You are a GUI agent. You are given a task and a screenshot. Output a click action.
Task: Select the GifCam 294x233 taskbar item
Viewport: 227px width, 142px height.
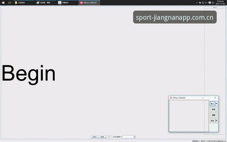[89, 3]
